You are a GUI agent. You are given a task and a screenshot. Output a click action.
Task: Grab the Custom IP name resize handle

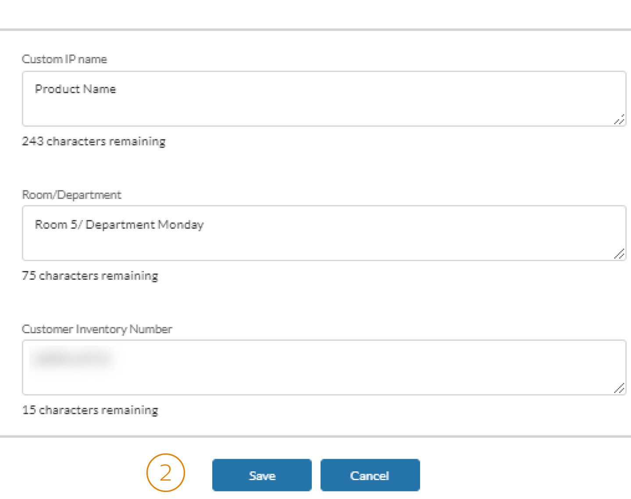coord(619,120)
